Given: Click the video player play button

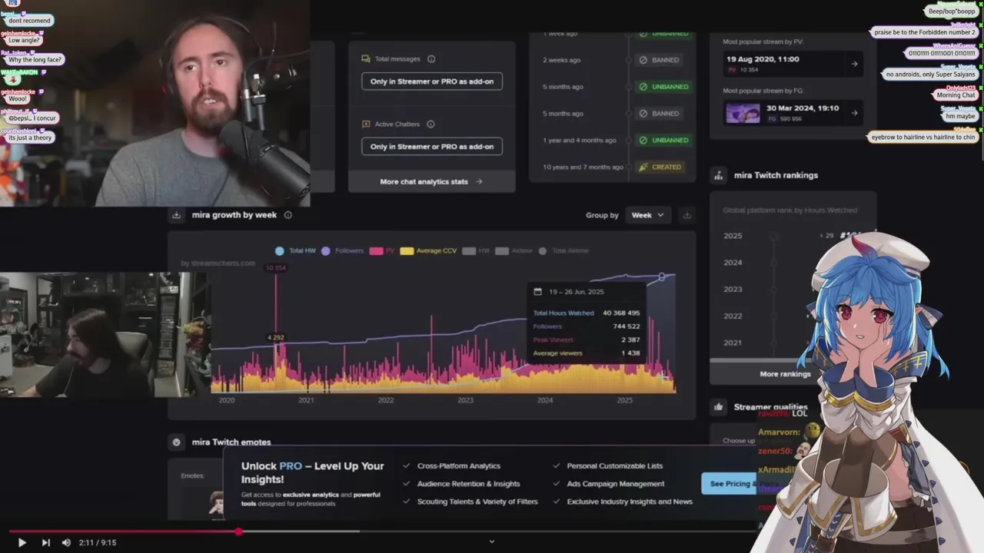Looking at the screenshot, I should (x=22, y=542).
